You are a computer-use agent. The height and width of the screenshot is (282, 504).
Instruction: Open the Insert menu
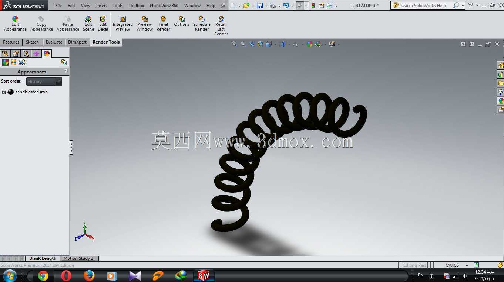101,6
